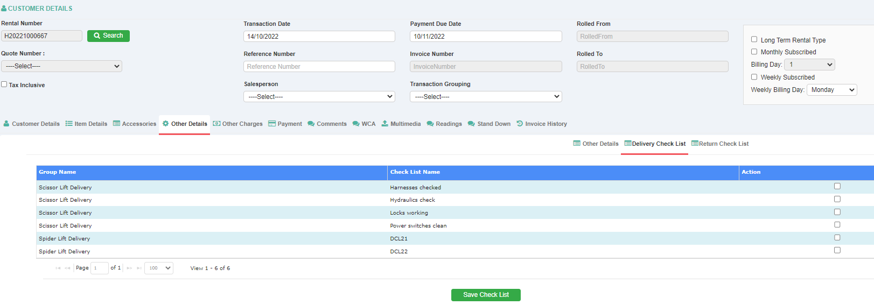
Task: Go to next page arrow in pager
Action: pyautogui.click(x=129, y=268)
